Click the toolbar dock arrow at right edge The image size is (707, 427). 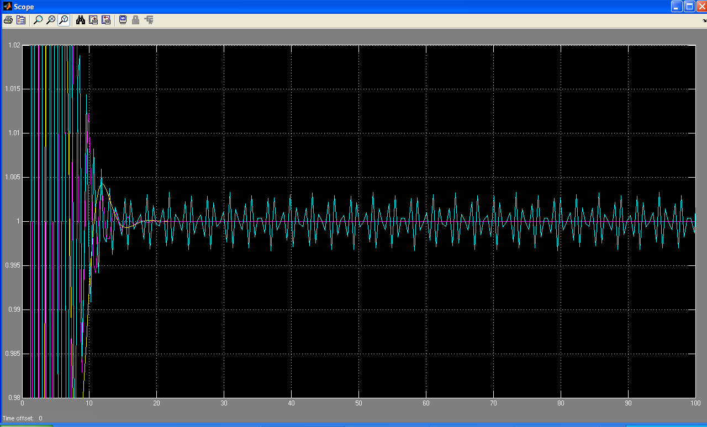[704, 20]
